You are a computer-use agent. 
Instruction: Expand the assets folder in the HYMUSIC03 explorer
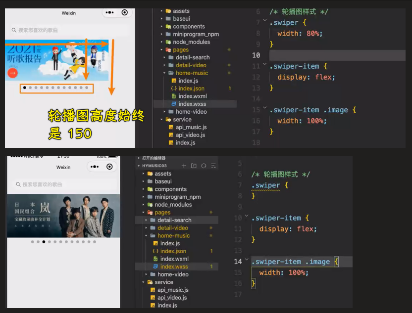click(144, 174)
